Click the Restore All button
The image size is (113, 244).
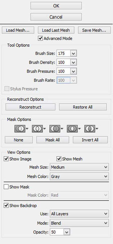(83, 107)
